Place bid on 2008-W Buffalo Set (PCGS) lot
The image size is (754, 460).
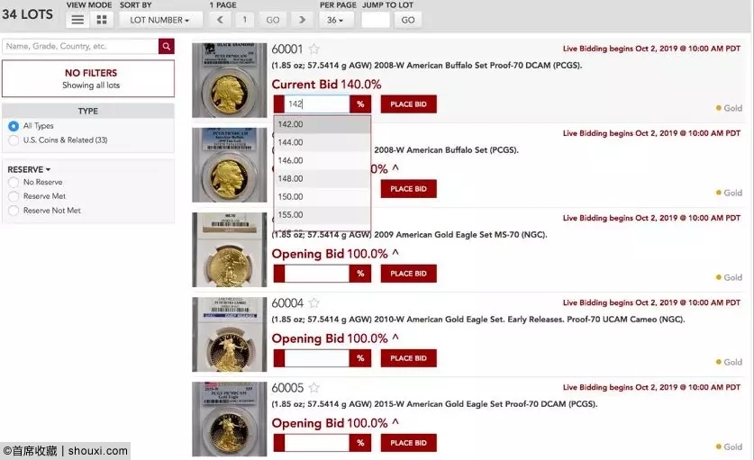[x=408, y=189]
